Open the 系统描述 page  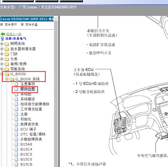pyautogui.click(x=28, y=99)
